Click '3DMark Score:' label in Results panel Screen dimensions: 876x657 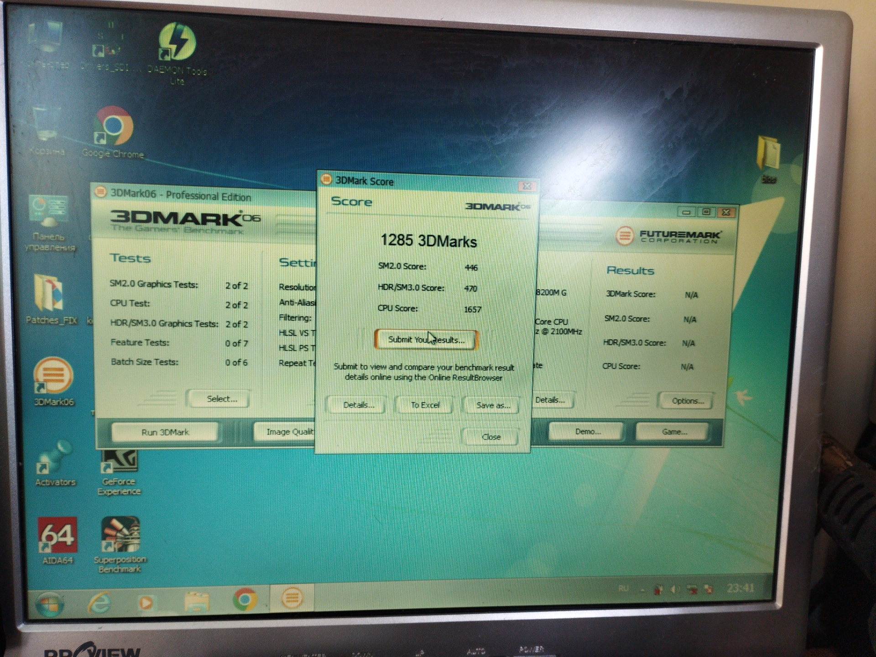coord(630,294)
